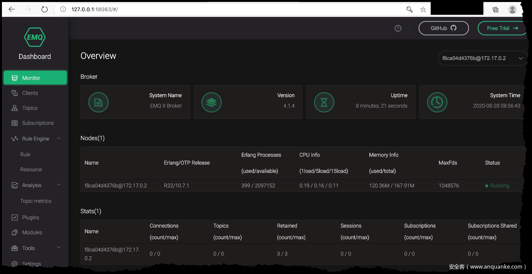Viewport: 532px width, 274px height.
Task: Click the GitHub button
Action: (x=444, y=28)
